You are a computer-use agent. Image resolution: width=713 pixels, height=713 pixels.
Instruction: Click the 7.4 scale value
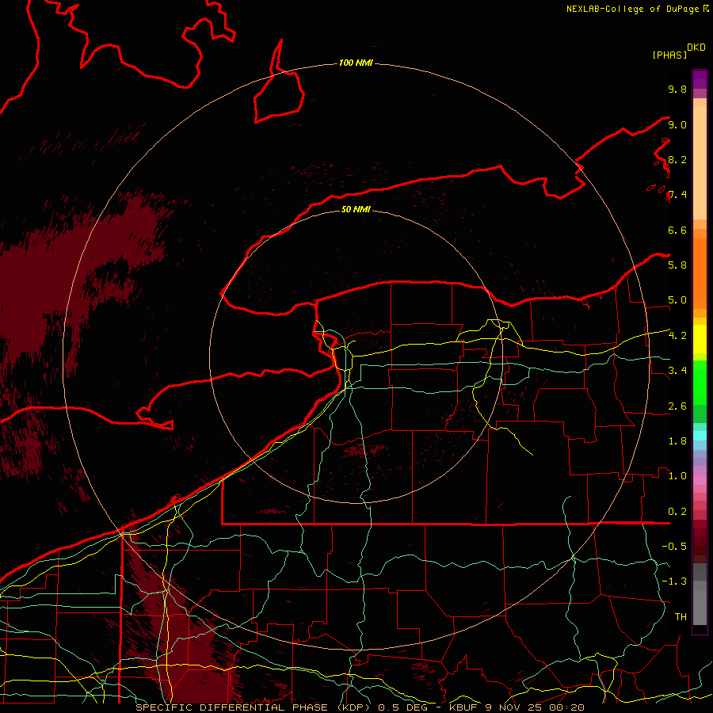[x=677, y=195]
